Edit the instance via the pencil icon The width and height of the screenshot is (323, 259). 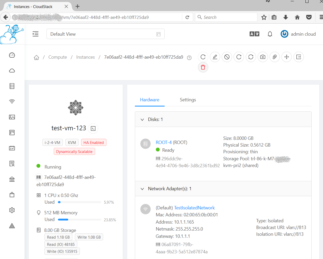click(x=215, y=57)
